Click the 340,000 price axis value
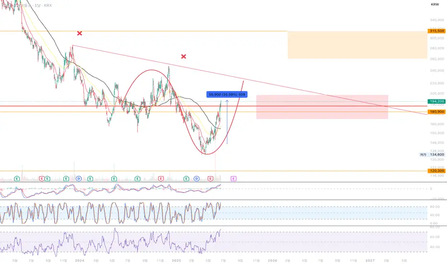The image size is (447, 264). pyautogui.click(x=437, y=20)
